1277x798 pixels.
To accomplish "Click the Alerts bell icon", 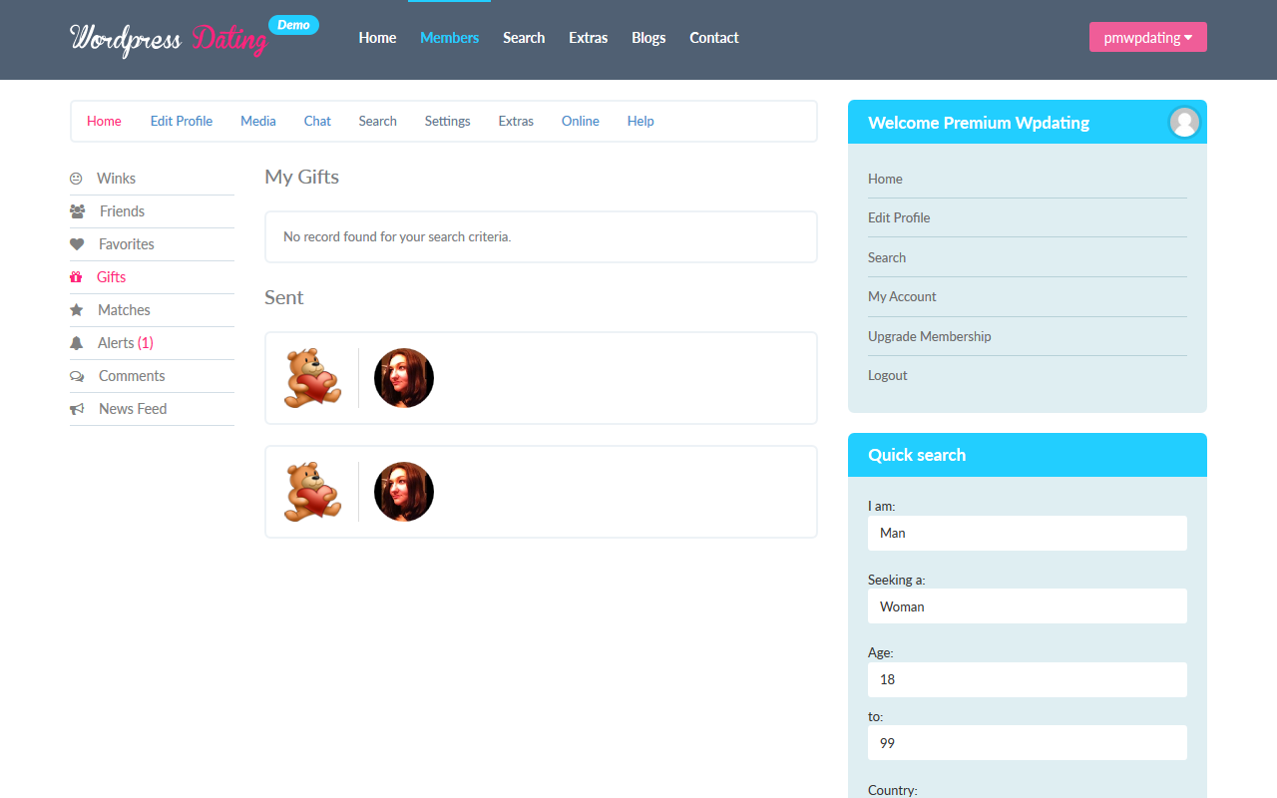I will coord(76,343).
